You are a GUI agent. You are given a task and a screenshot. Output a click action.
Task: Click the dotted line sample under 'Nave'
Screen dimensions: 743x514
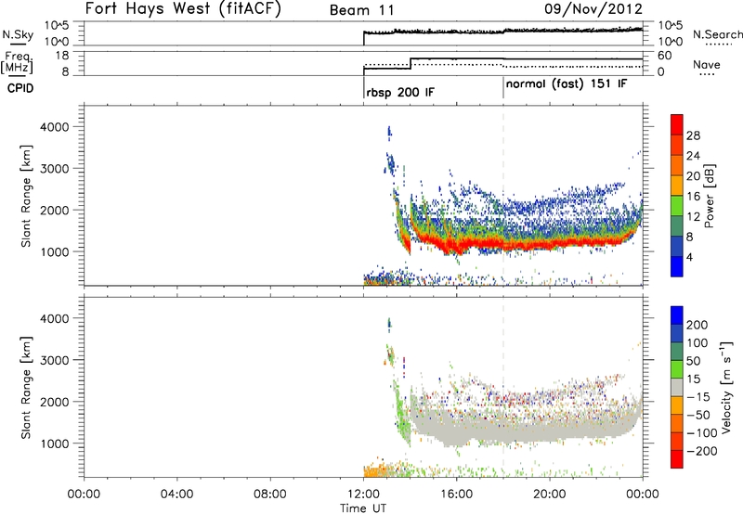point(707,74)
